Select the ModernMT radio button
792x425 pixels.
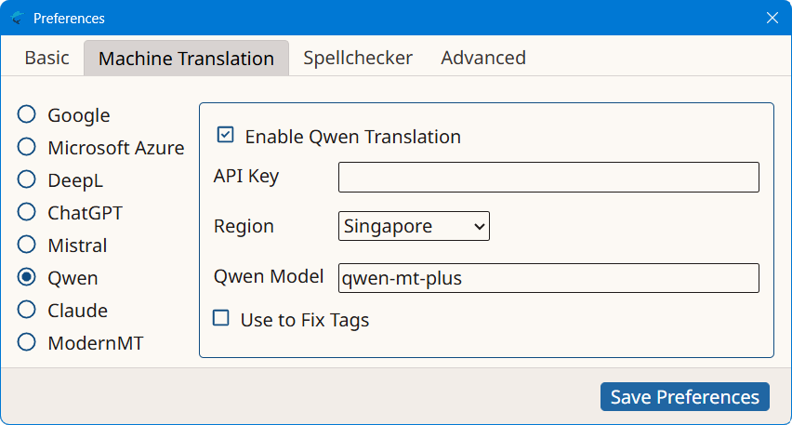(x=28, y=342)
